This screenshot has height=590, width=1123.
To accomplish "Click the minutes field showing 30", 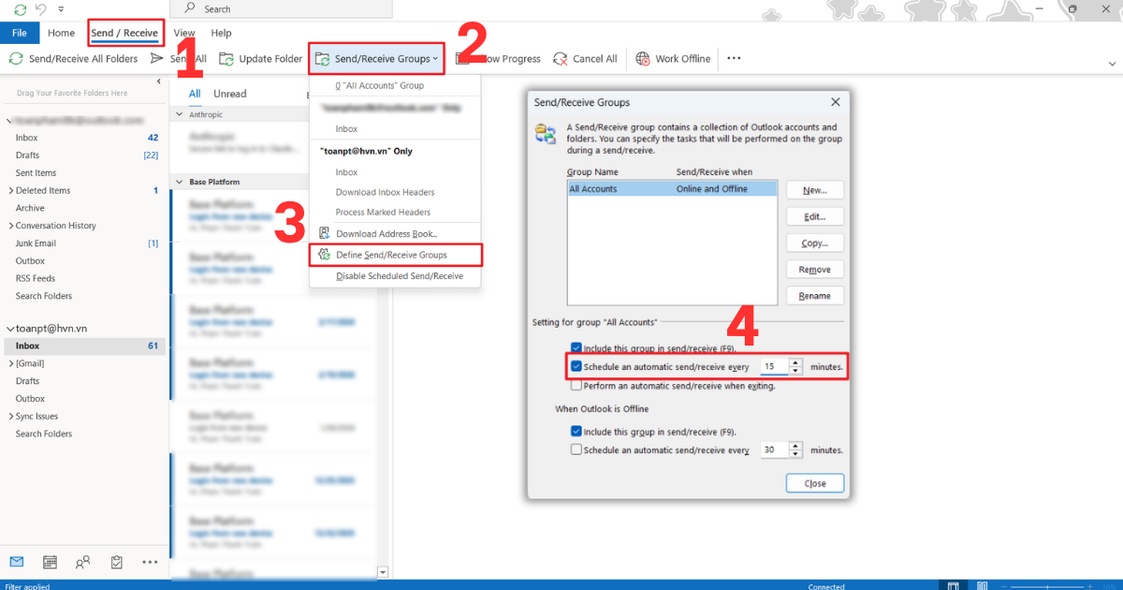I will [x=774, y=450].
